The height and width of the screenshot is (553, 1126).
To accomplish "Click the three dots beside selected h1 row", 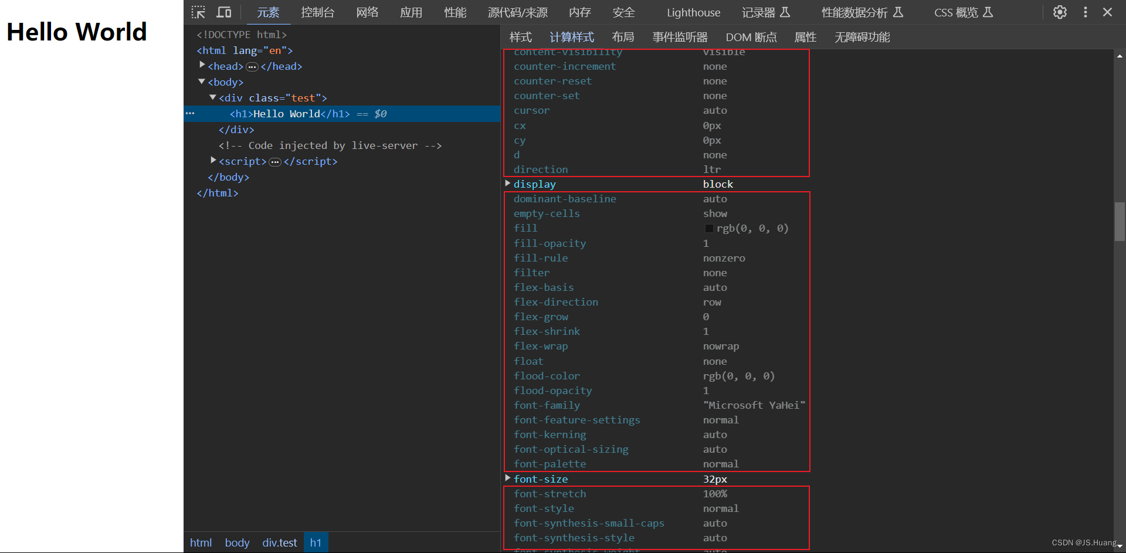I will 190,113.
